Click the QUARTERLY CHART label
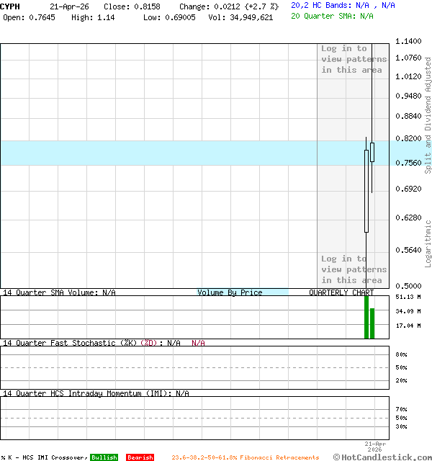The image size is (432, 461). click(341, 292)
